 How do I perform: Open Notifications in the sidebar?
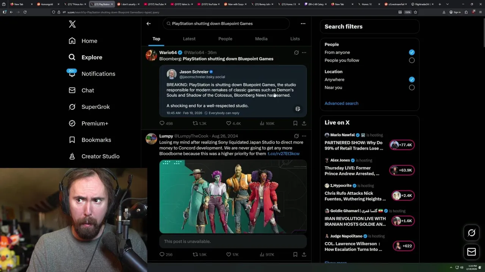tap(91, 74)
